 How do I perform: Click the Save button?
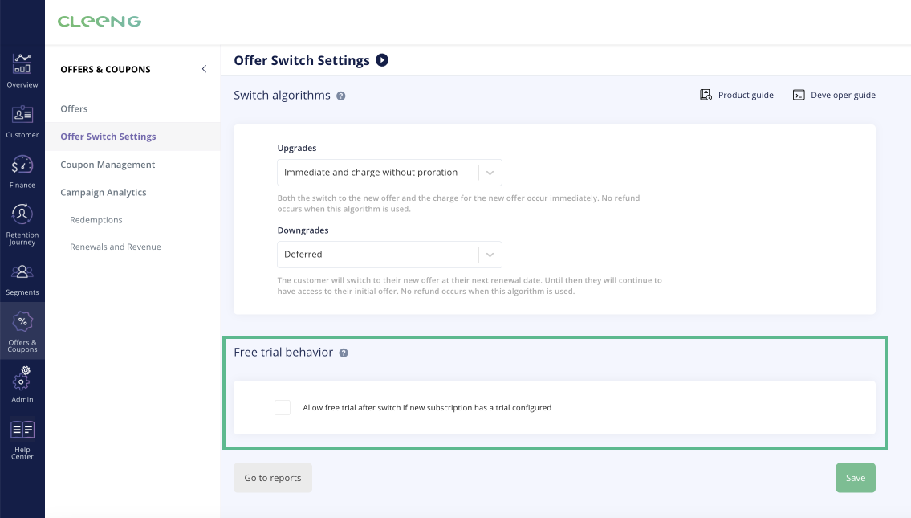tap(856, 478)
